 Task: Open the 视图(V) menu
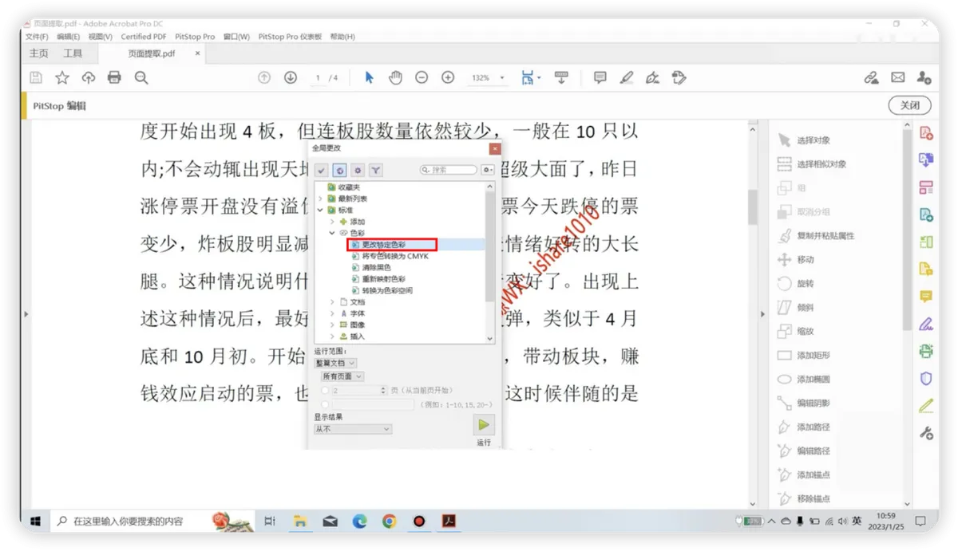tap(101, 37)
